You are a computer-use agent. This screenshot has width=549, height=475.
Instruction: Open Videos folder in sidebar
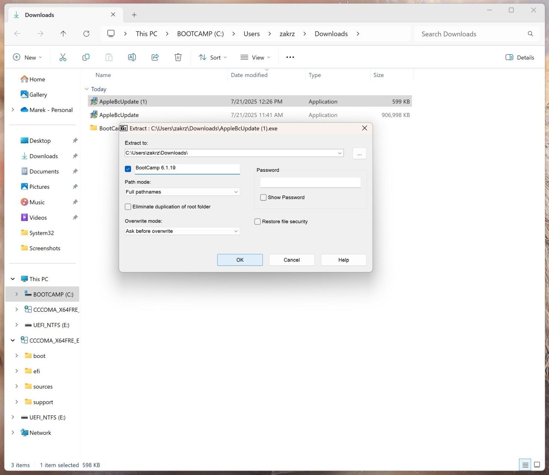coord(34,217)
